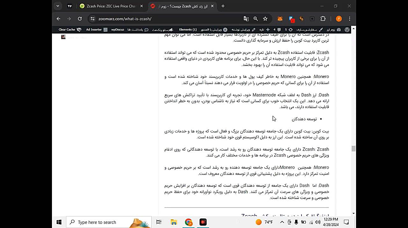Open ویرایش با المنتور Elementor editor
This screenshot has height=228, width=408.
[x=214, y=30]
